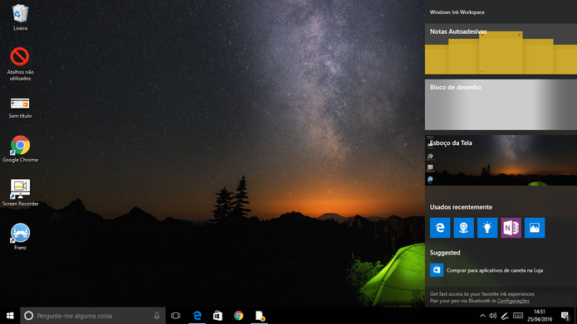Open the Esboço da Tela screen sketch tile
This screenshot has width=577, height=324.
(x=501, y=160)
